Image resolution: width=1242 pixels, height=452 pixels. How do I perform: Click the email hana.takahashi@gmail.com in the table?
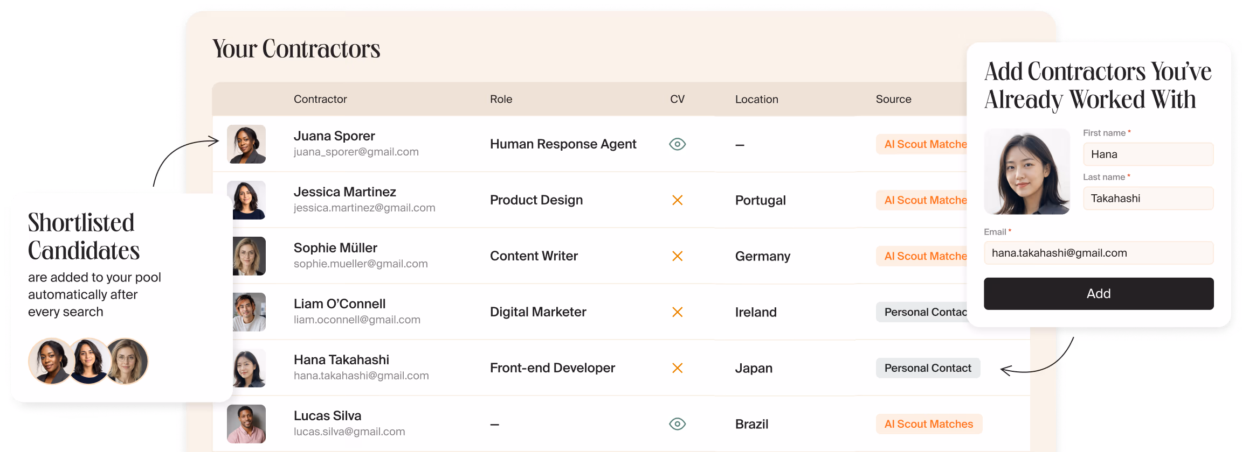click(x=361, y=376)
